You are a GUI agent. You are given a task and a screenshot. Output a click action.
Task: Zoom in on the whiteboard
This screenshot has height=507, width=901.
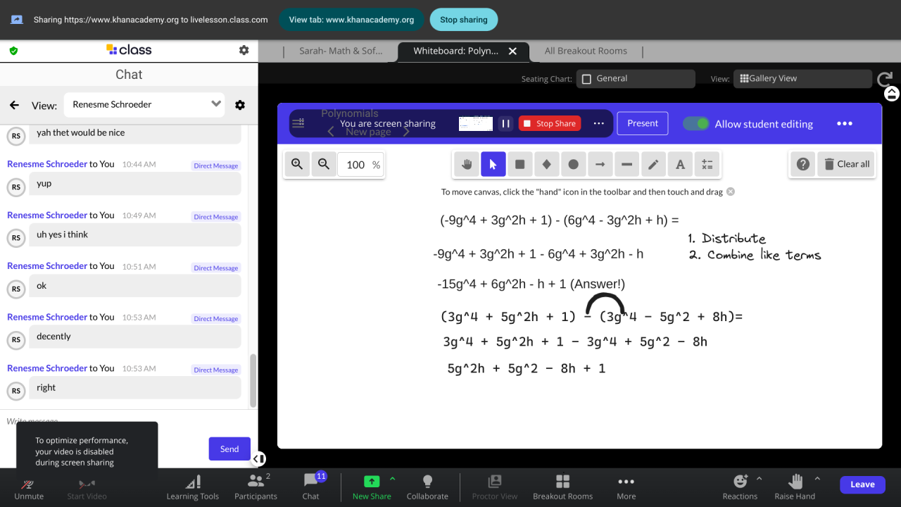pyautogui.click(x=297, y=164)
